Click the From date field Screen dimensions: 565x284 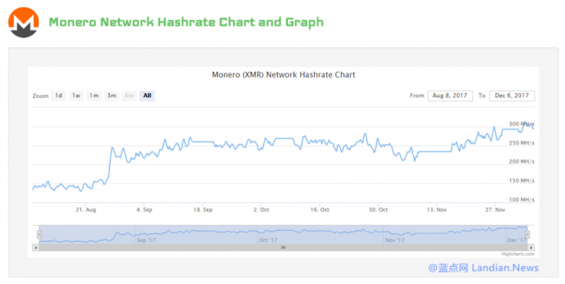[450, 96]
